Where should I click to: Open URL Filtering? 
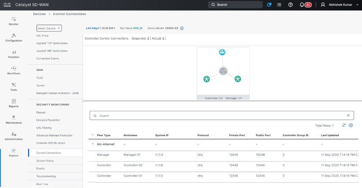tap(44, 128)
